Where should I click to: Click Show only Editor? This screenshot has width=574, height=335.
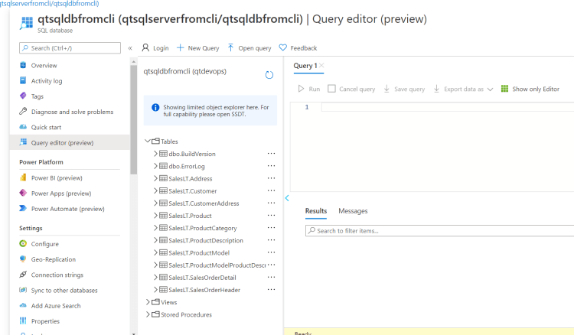[x=530, y=89]
